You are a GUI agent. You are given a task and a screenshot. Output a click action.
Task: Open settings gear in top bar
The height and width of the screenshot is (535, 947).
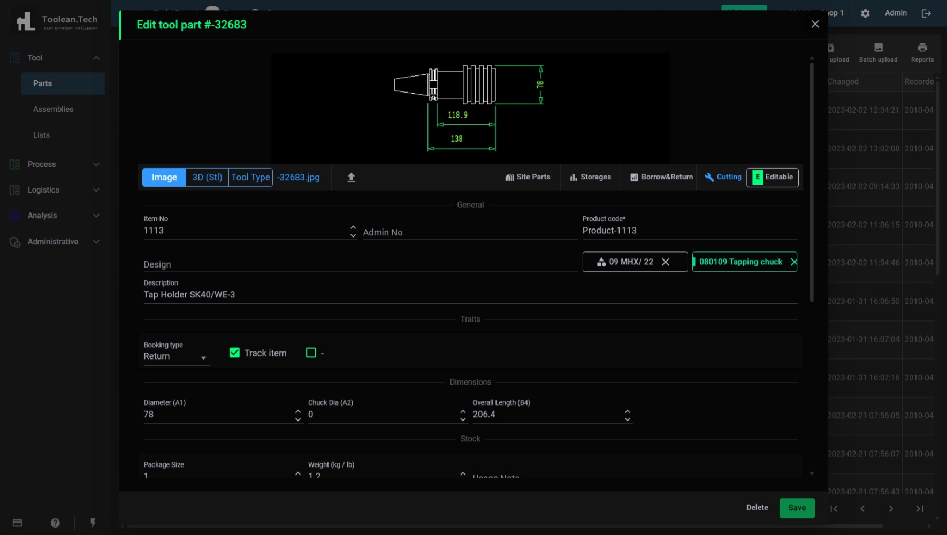865,13
